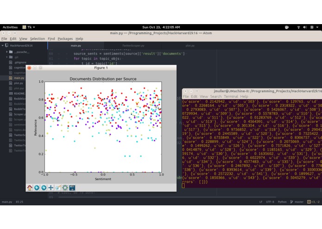Expand the .git folder

(x=7, y=57)
